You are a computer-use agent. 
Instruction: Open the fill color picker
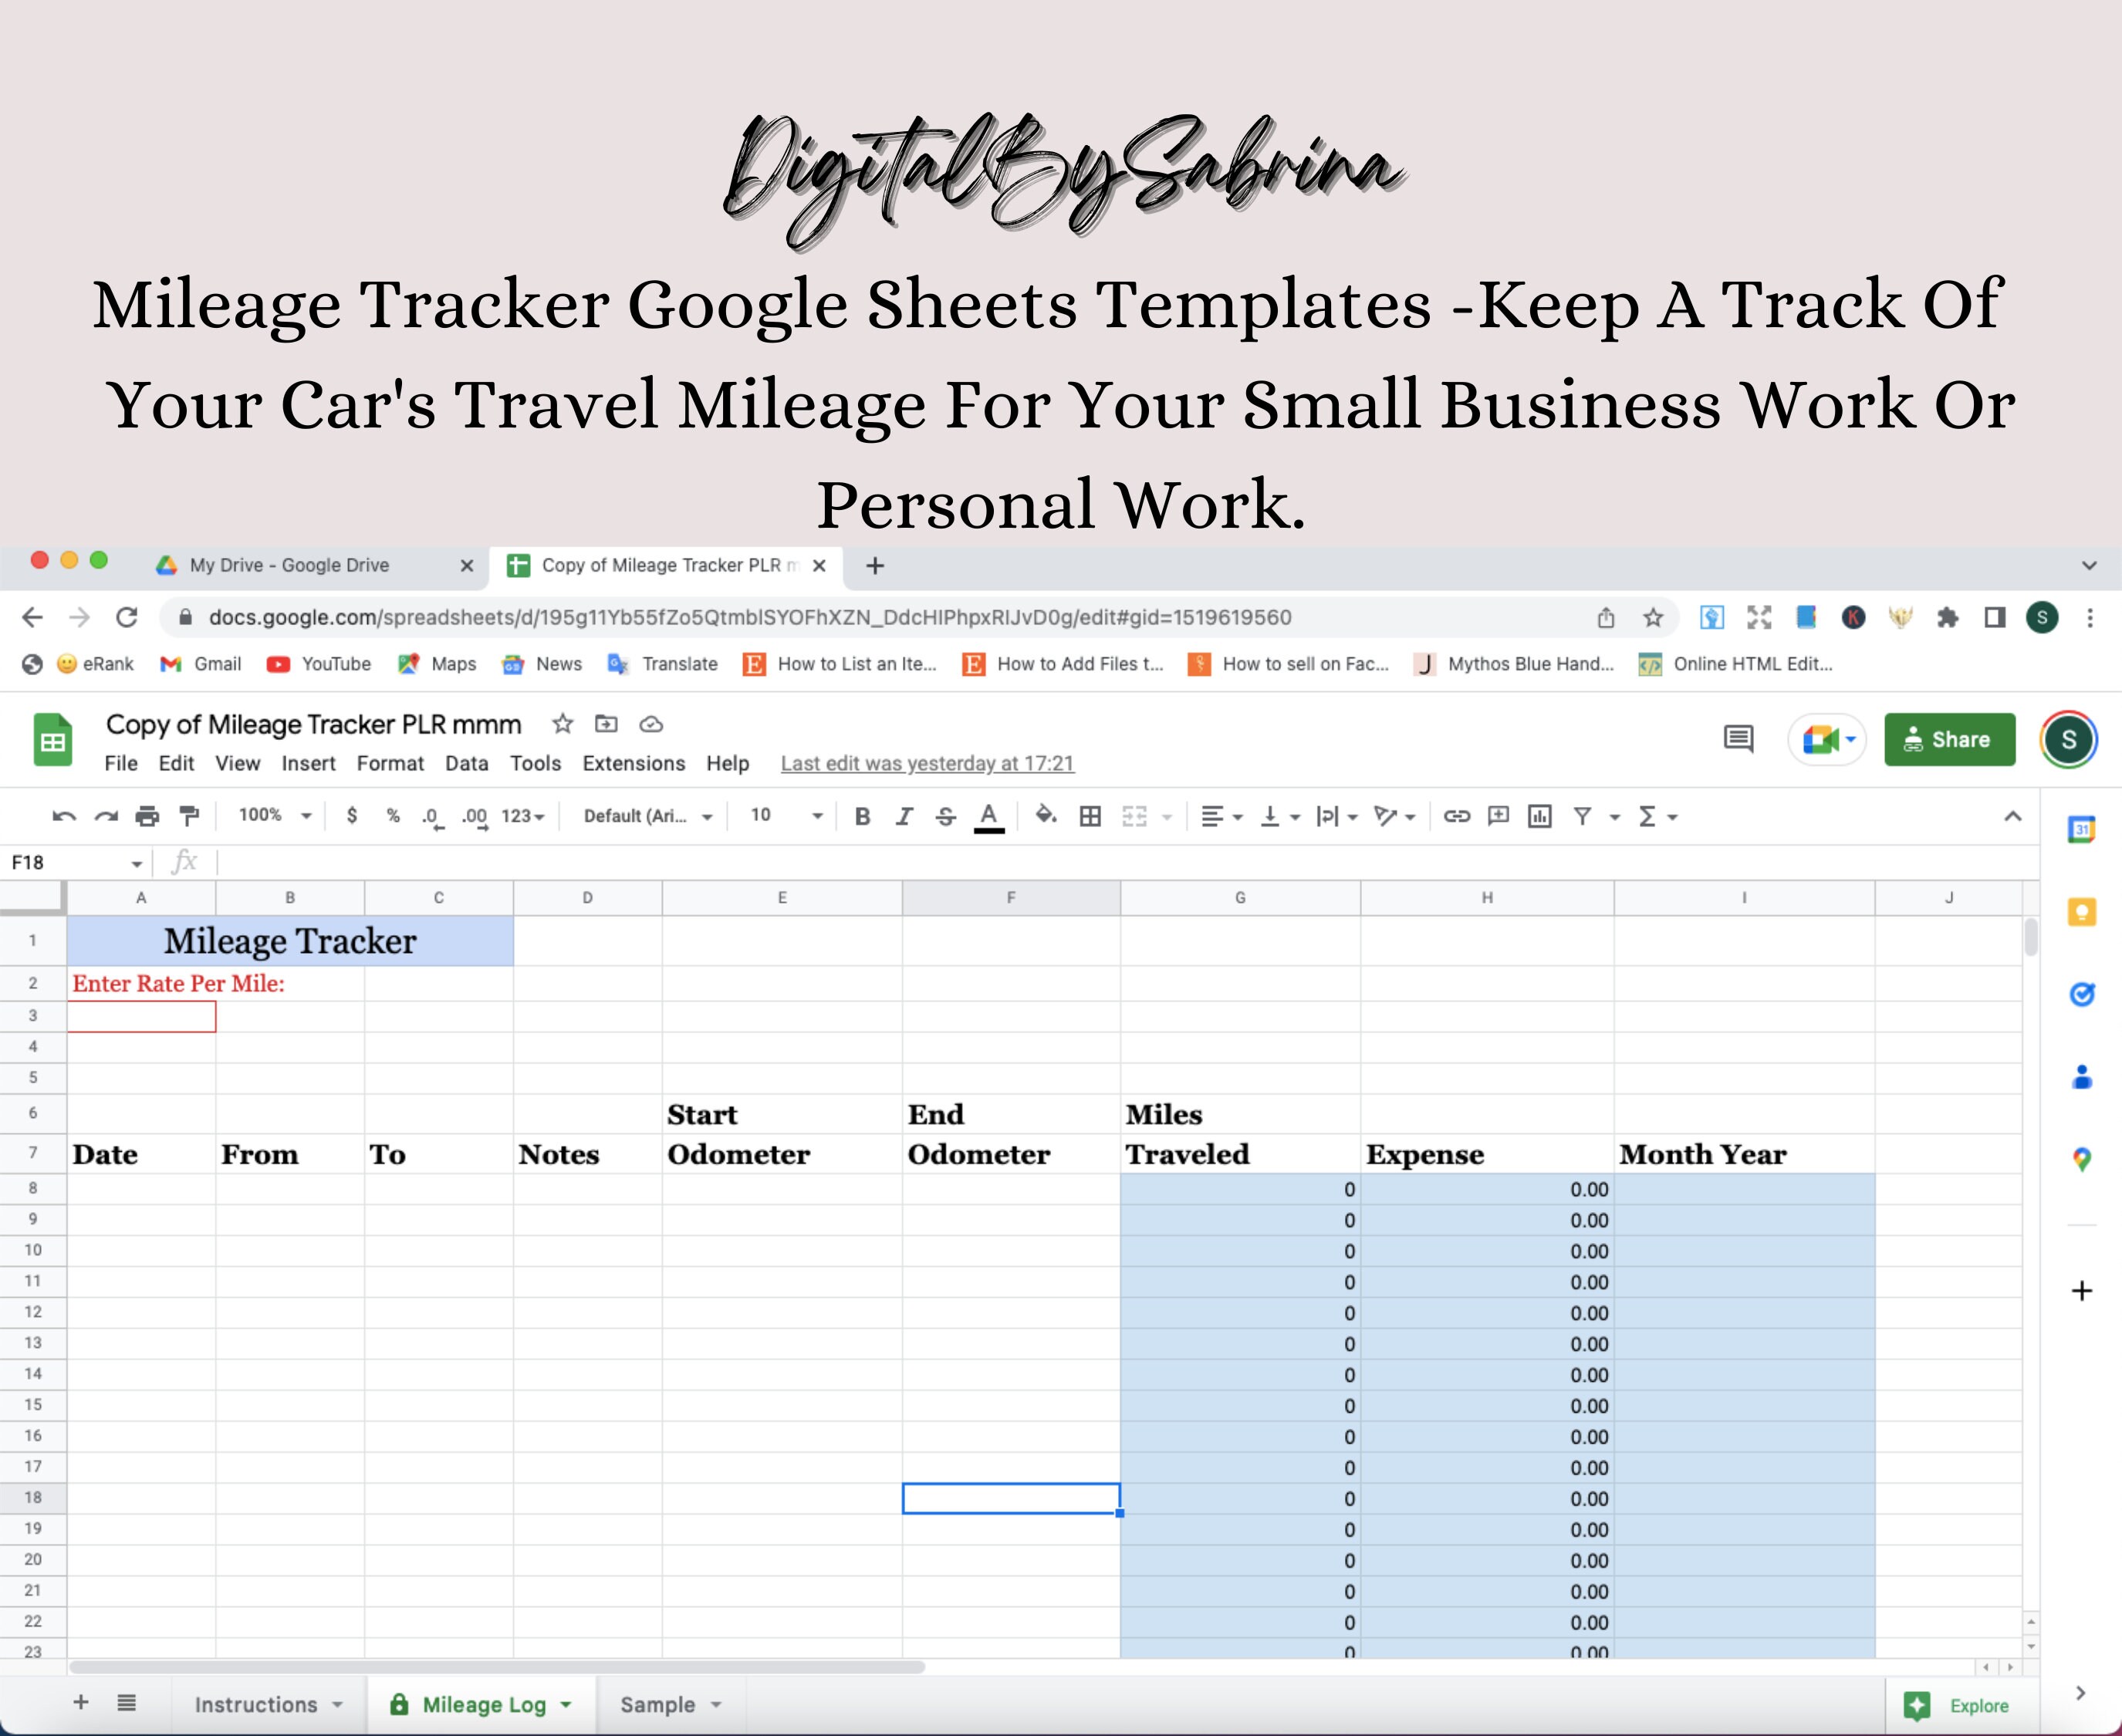tap(1046, 816)
